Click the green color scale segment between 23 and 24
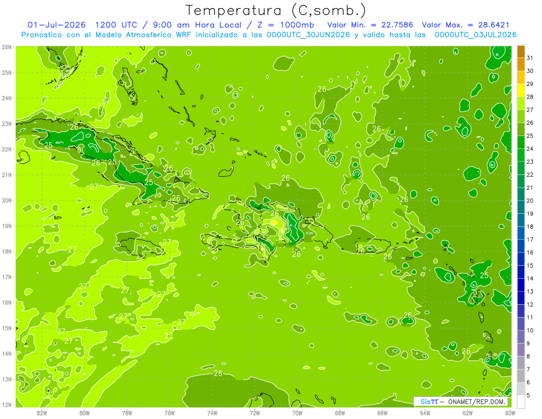Screen dimensions: 542x419 coord(521,155)
